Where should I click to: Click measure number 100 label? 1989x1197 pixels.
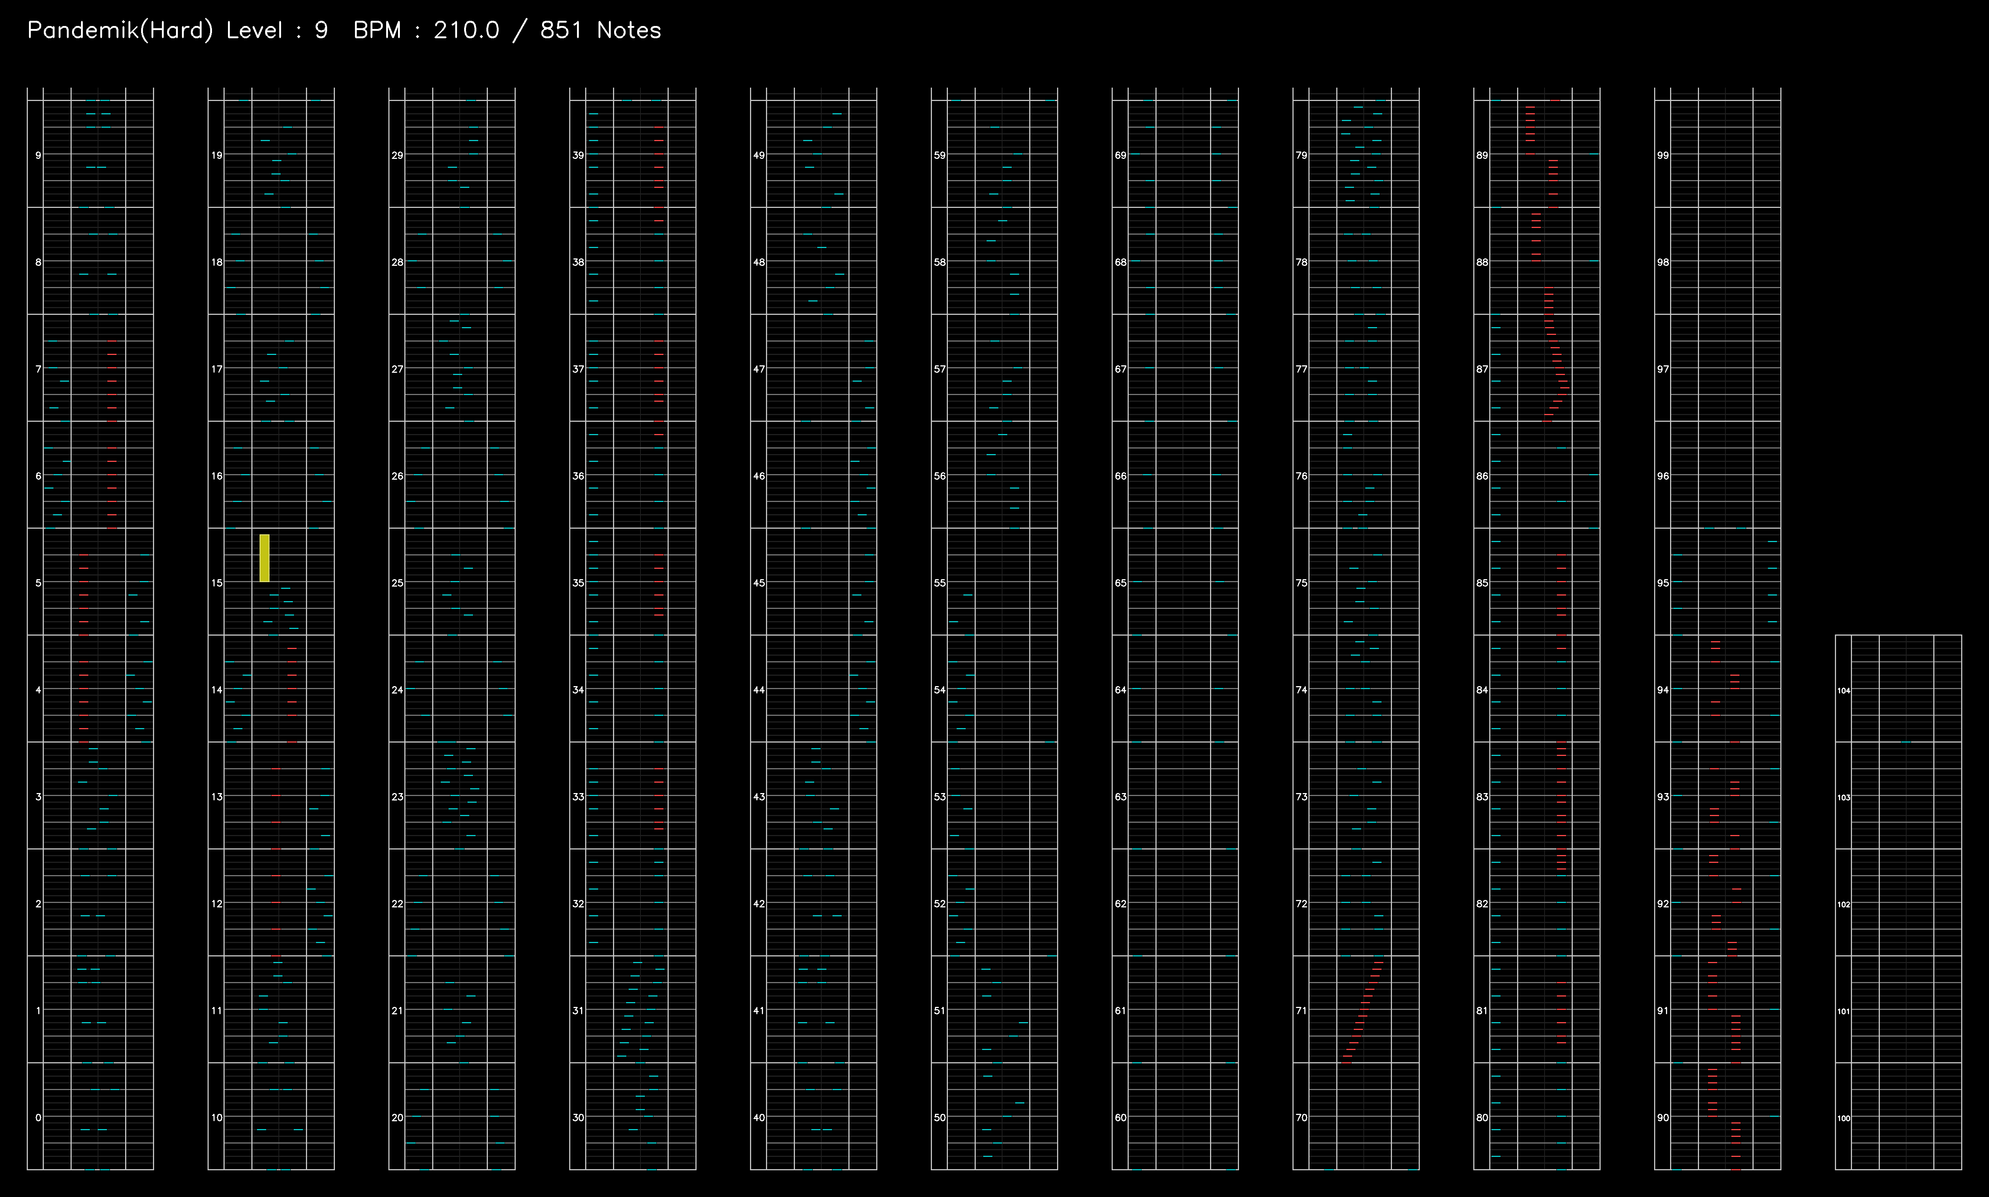[x=1844, y=1119]
